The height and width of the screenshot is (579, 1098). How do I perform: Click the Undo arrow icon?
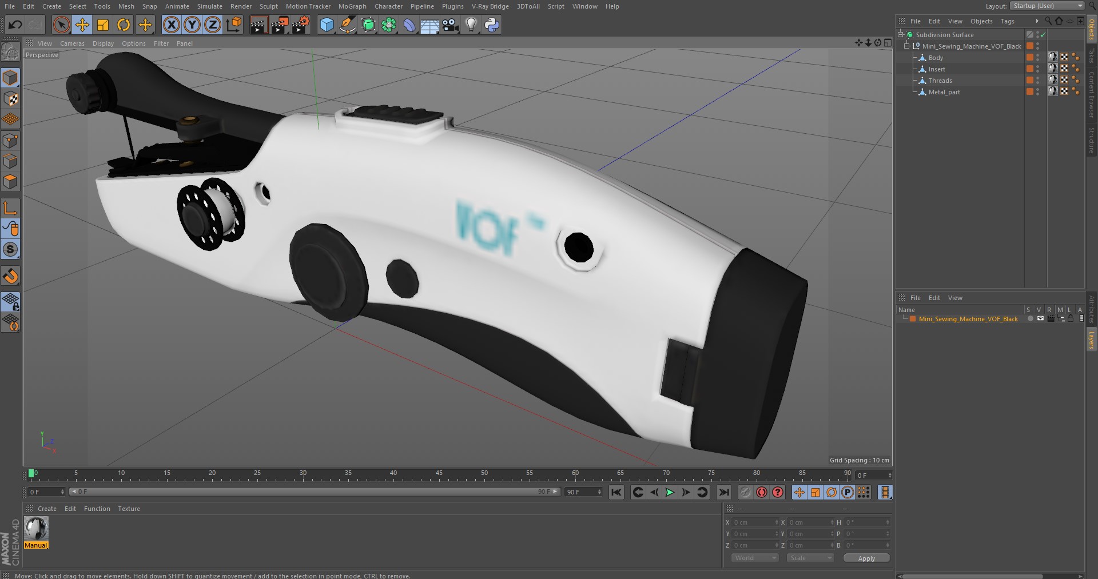click(x=15, y=25)
